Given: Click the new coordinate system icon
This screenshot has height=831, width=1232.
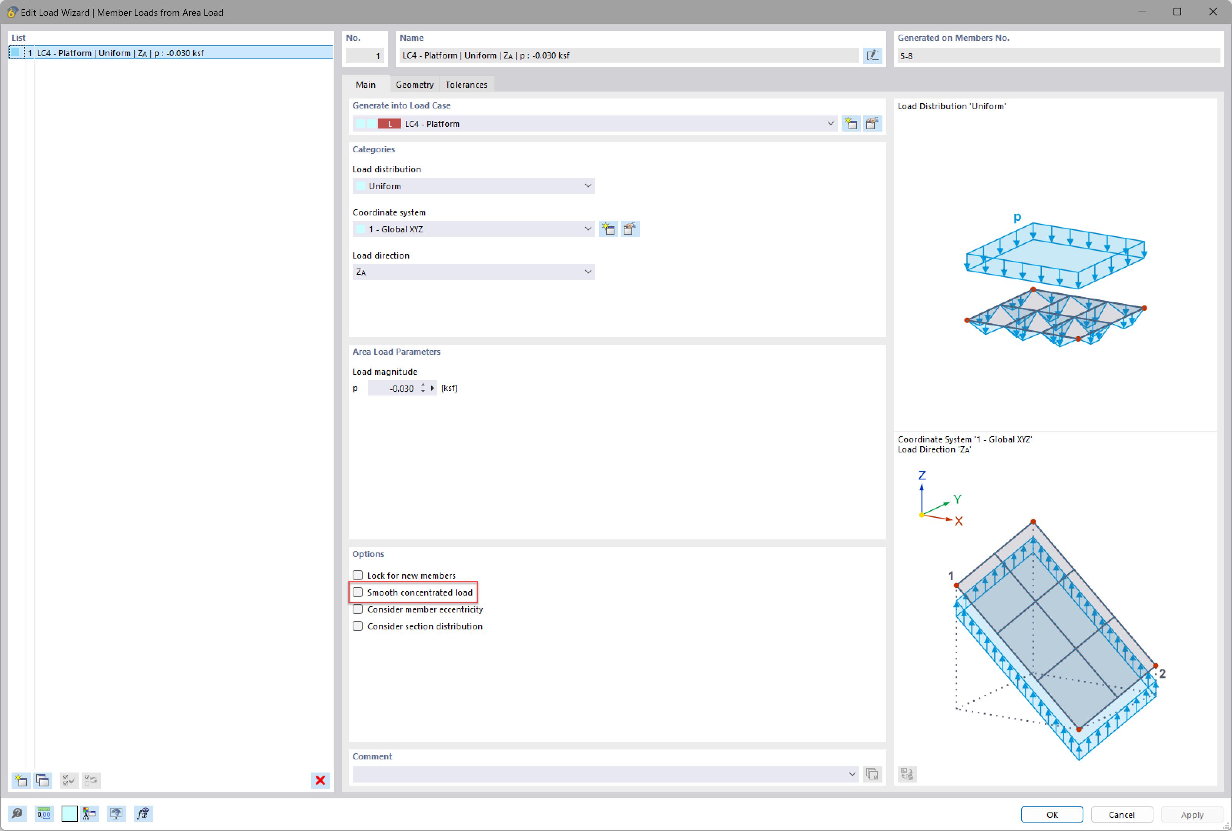Looking at the screenshot, I should 609,229.
